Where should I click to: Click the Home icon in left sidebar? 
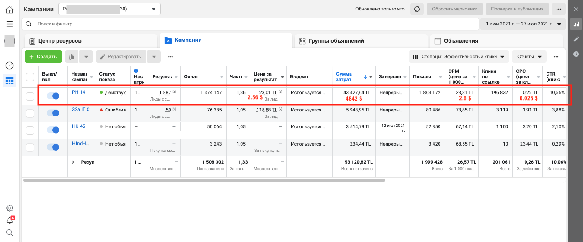(10, 10)
